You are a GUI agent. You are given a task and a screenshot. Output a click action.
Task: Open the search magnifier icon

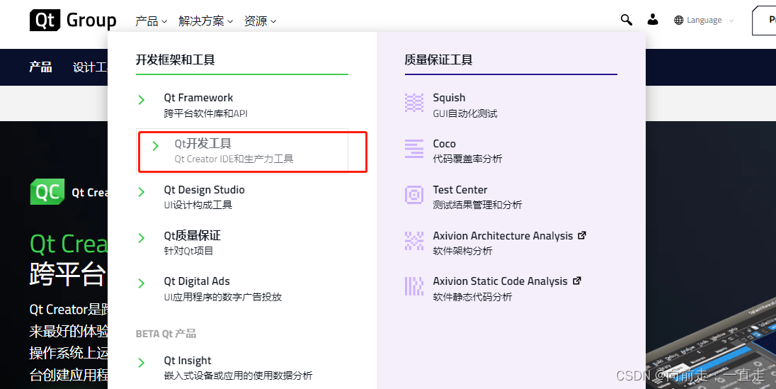click(x=626, y=20)
